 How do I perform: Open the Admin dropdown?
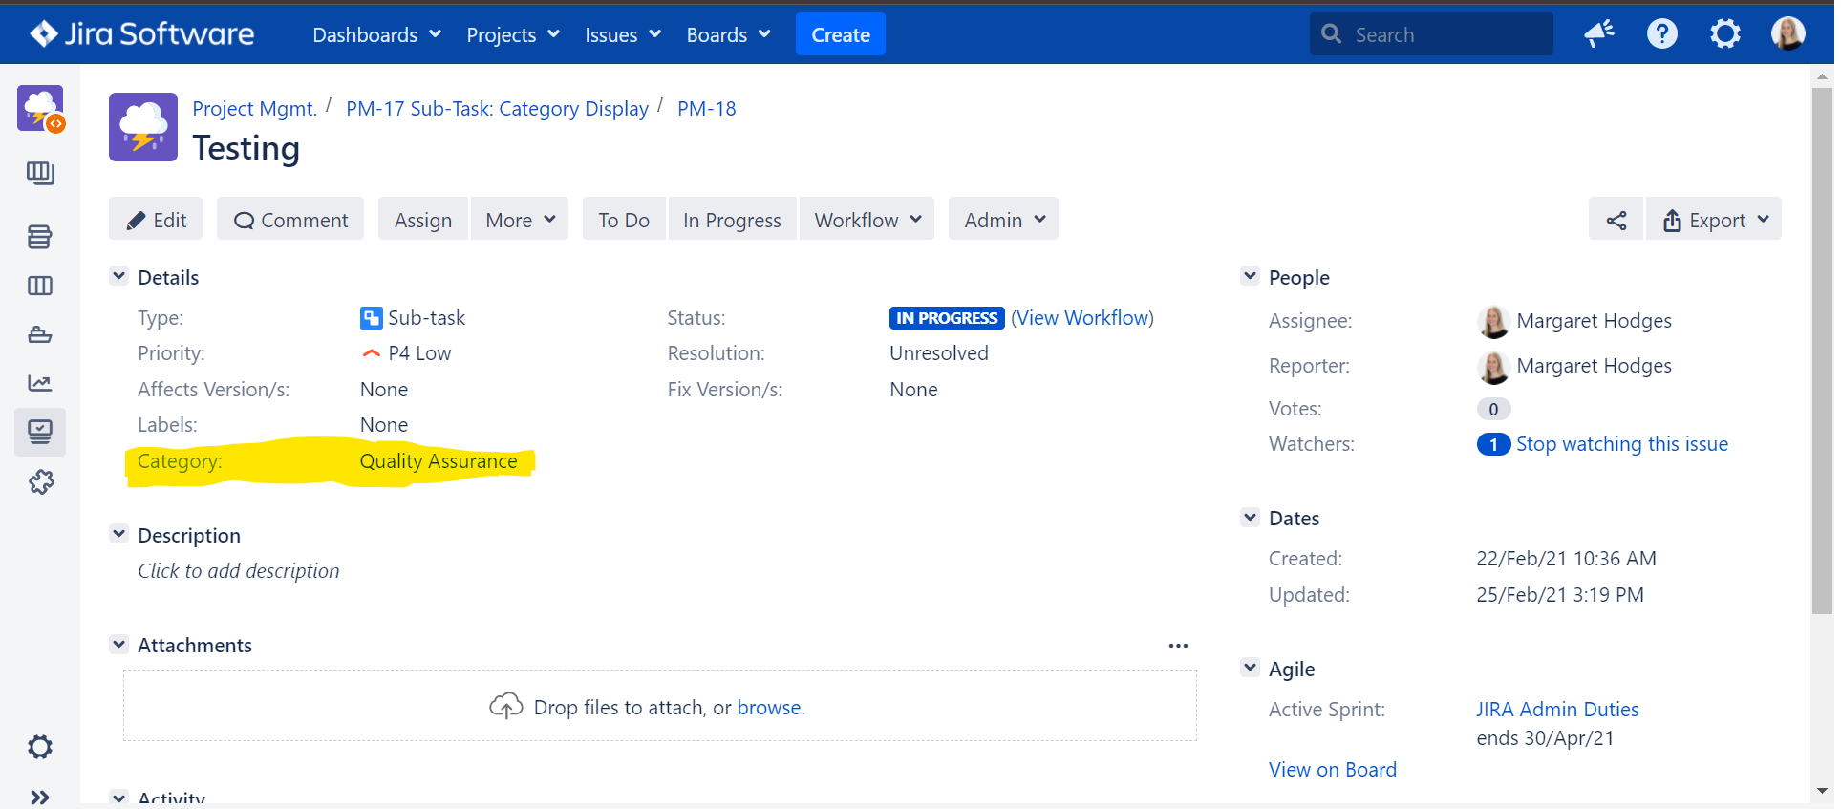tap(1003, 220)
